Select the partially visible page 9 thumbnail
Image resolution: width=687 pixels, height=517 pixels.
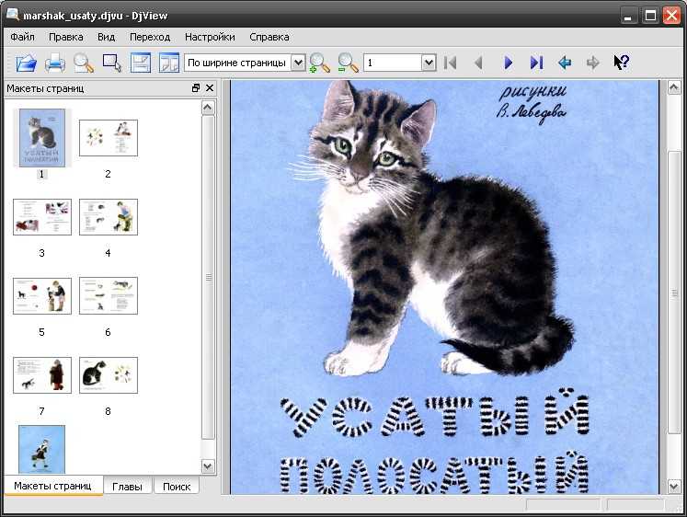pyautogui.click(x=42, y=449)
